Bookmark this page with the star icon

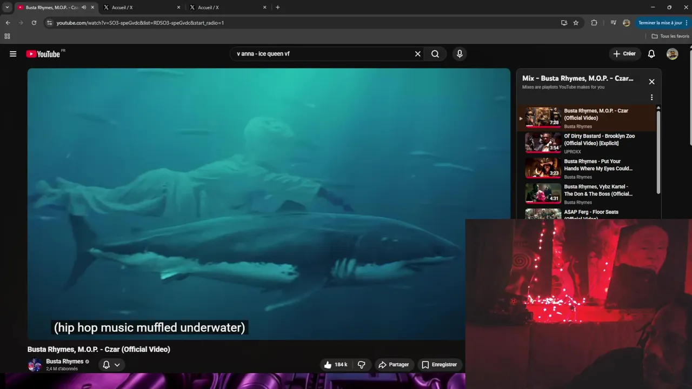coord(576,23)
